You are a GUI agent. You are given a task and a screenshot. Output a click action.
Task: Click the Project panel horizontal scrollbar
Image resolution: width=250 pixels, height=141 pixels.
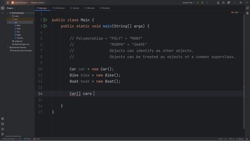tap(13, 136)
